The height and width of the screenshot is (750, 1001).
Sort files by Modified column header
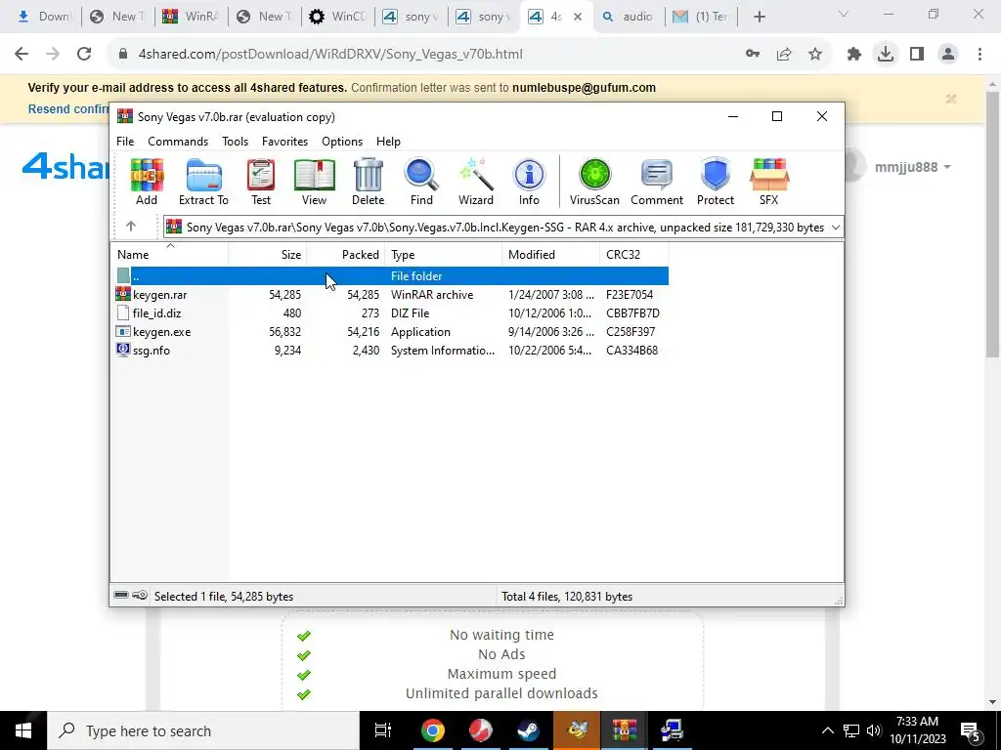(x=551, y=255)
